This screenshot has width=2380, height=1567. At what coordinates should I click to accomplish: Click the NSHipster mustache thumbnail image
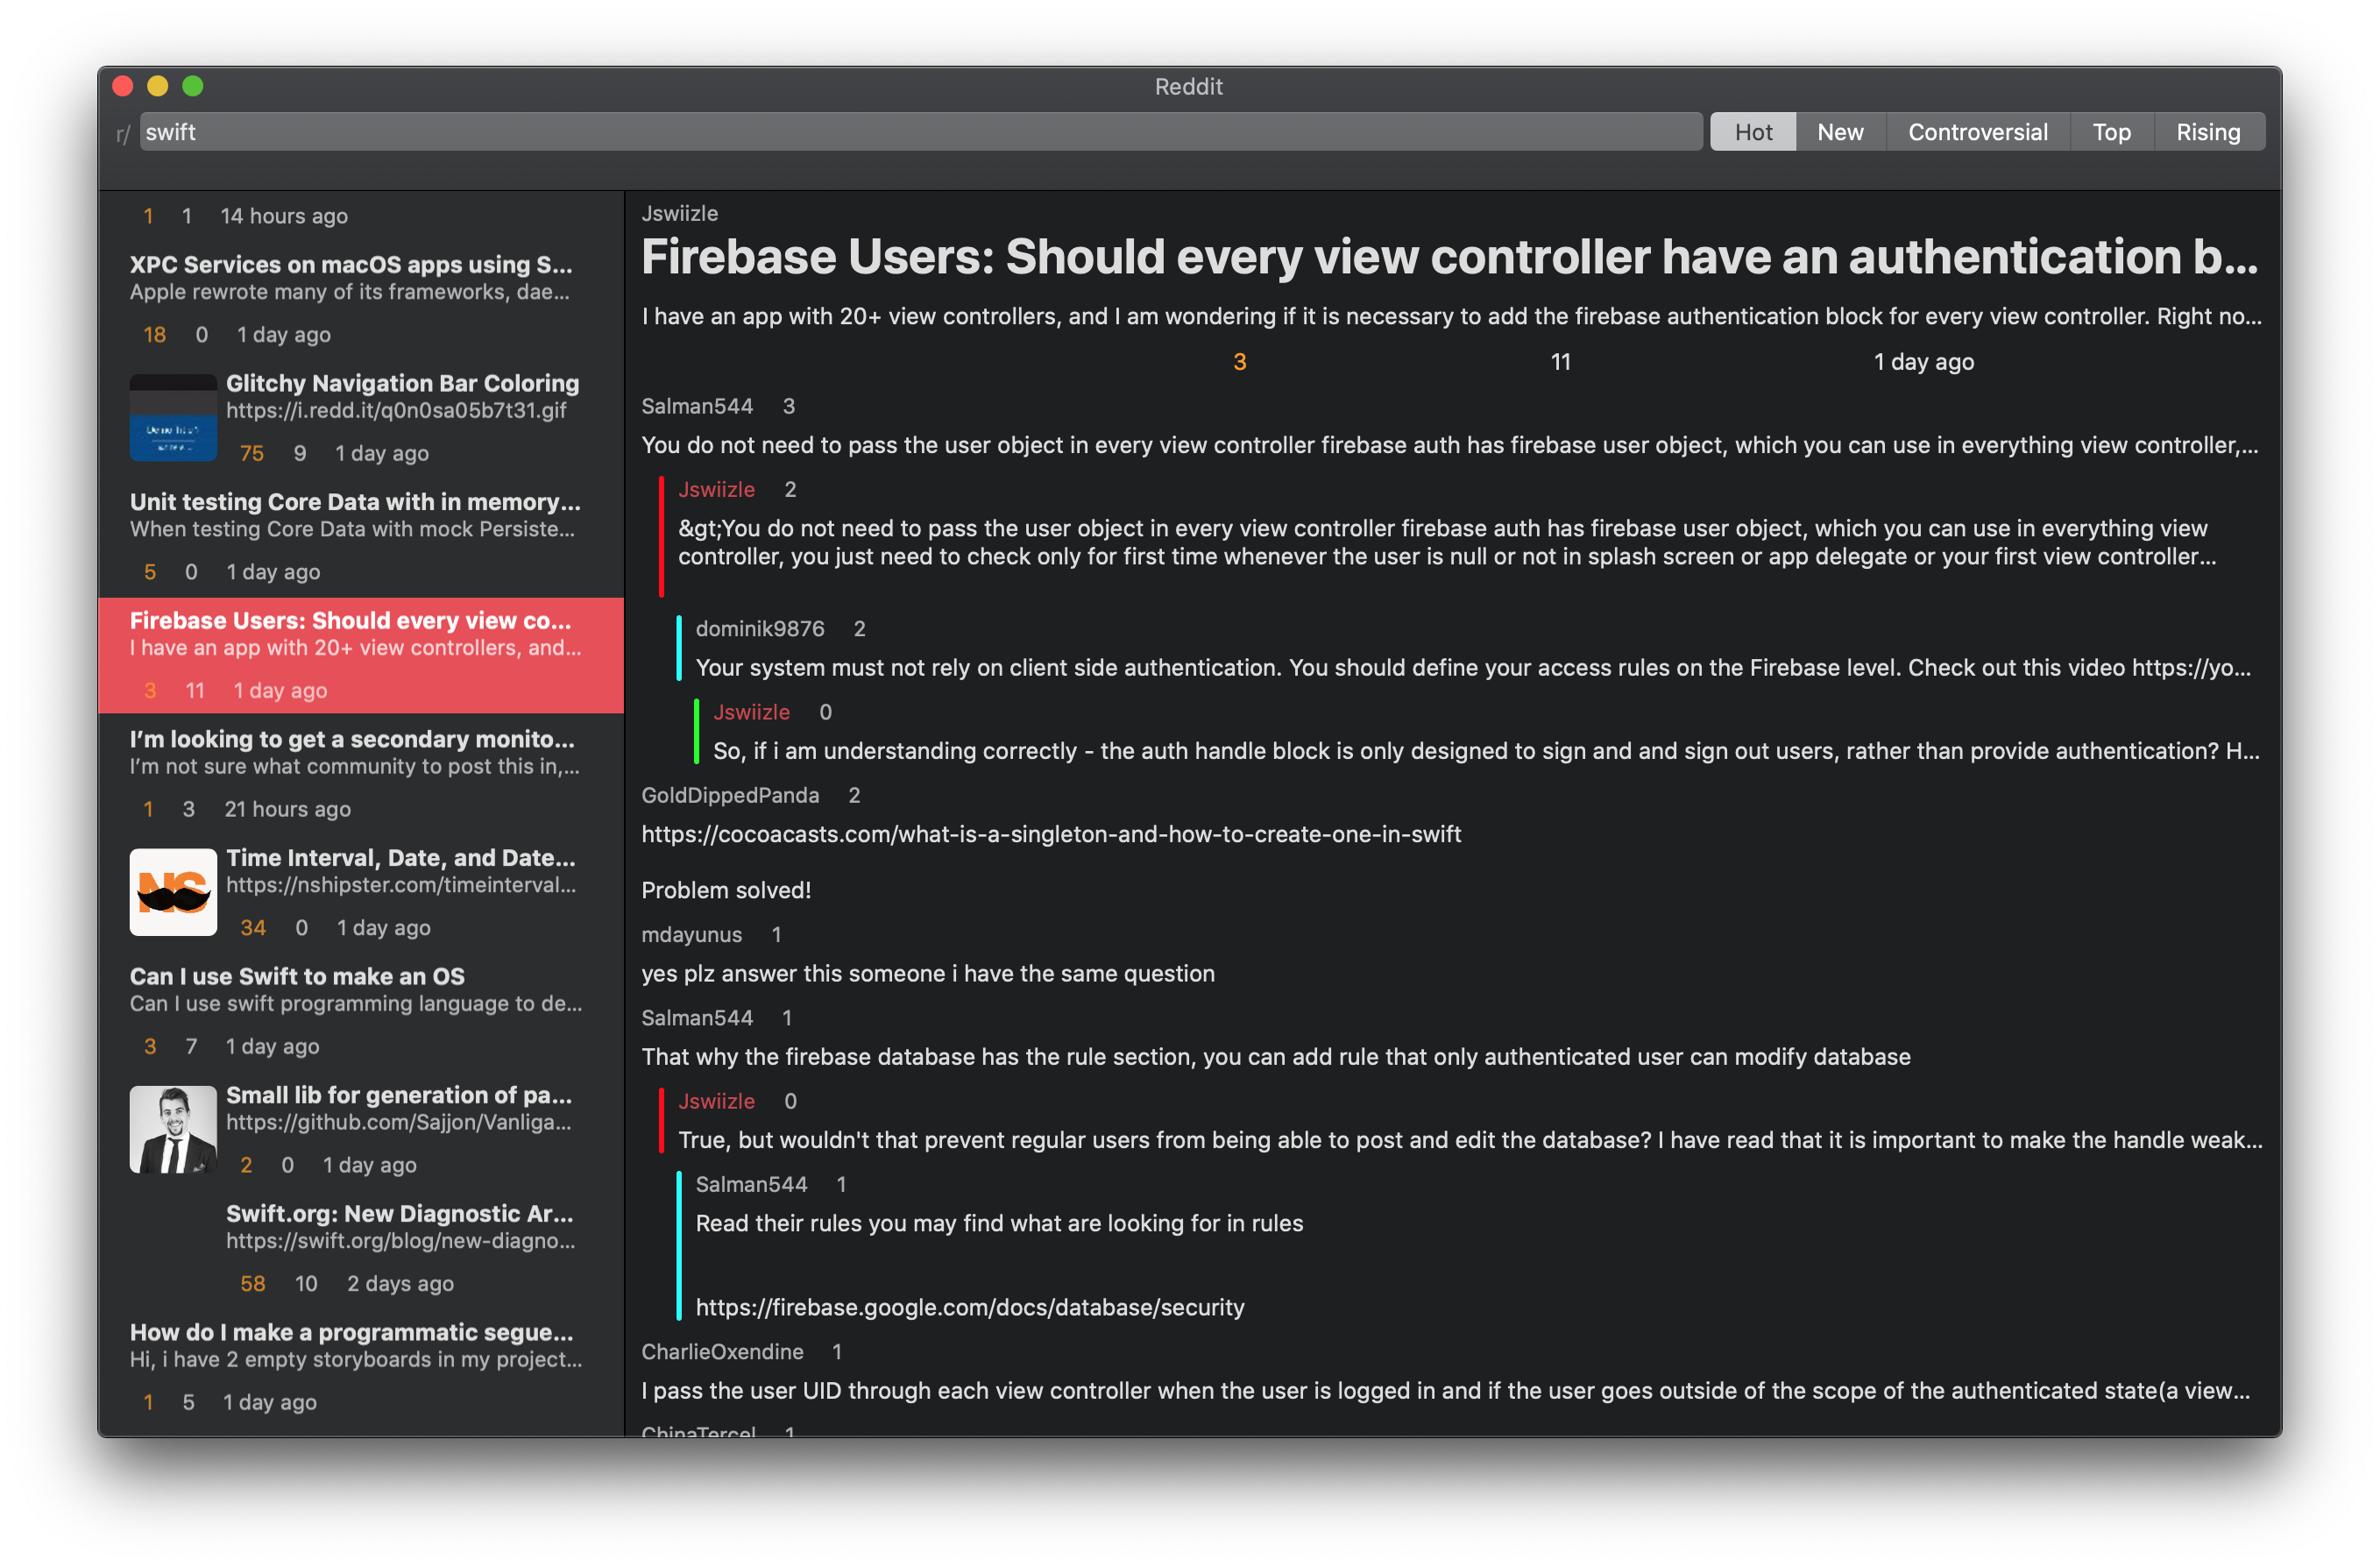coord(173,892)
